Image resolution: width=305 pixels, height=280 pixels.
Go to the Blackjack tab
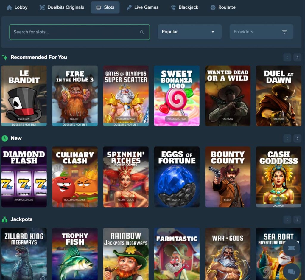click(x=184, y=7)
